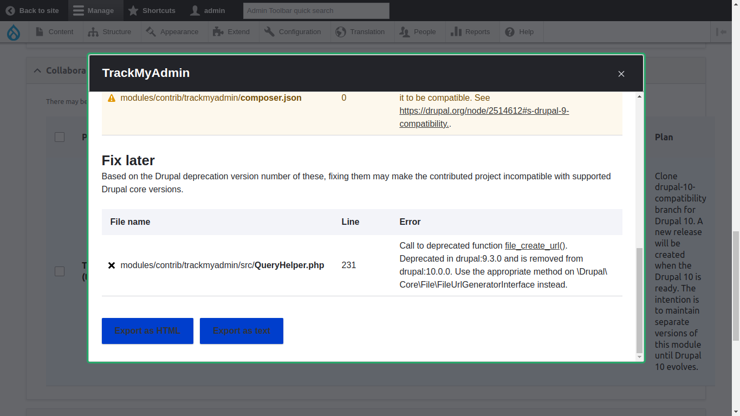Click the Error column header
The width and height of the screenshot is (740, 416).
point(410,222)
